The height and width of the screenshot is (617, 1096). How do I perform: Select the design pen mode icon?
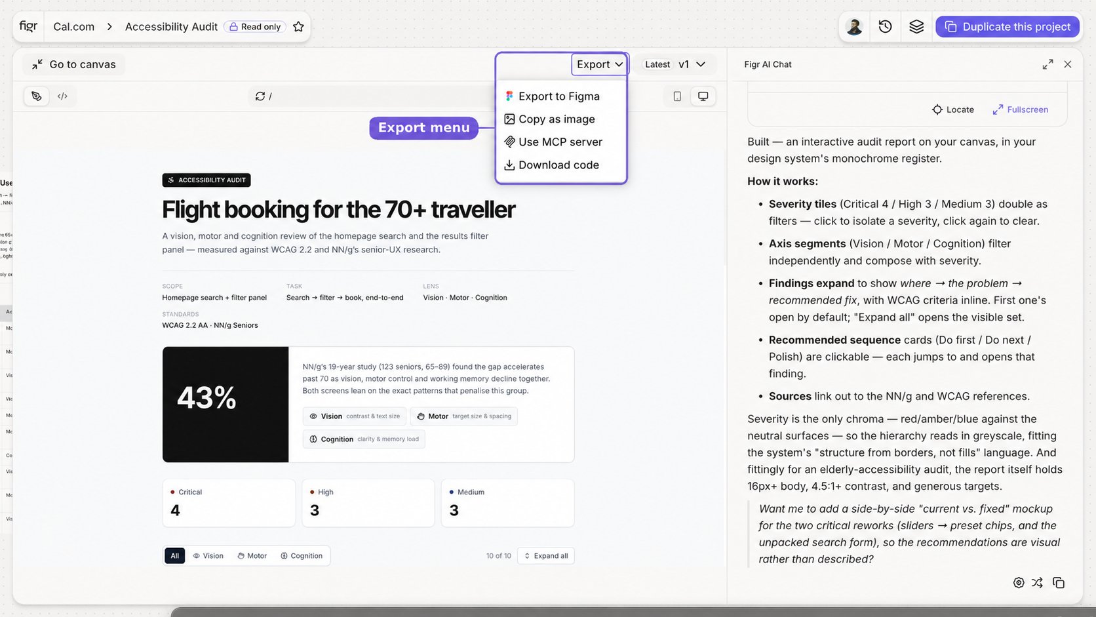(37, 96)
